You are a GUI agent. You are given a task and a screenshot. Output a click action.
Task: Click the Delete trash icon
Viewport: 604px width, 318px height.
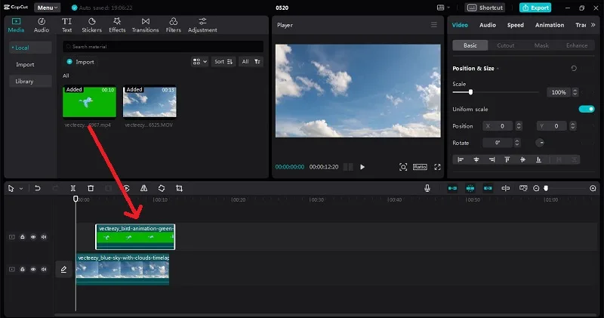tap(91, 188)
